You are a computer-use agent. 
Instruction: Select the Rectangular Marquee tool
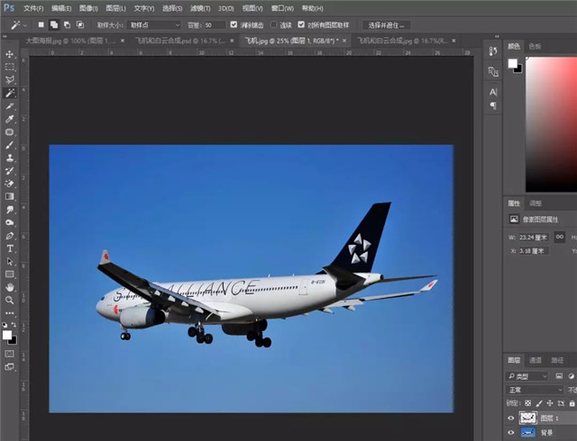point(10,67)
